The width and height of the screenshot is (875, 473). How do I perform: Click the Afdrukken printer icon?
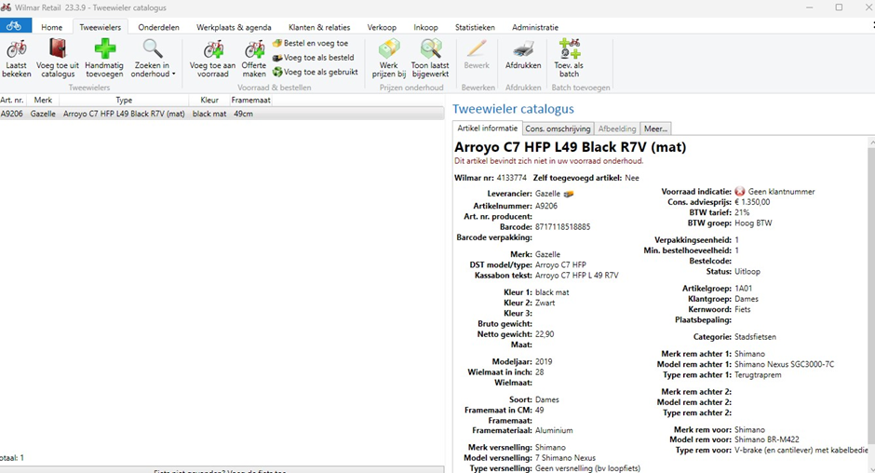click(523, 49)
